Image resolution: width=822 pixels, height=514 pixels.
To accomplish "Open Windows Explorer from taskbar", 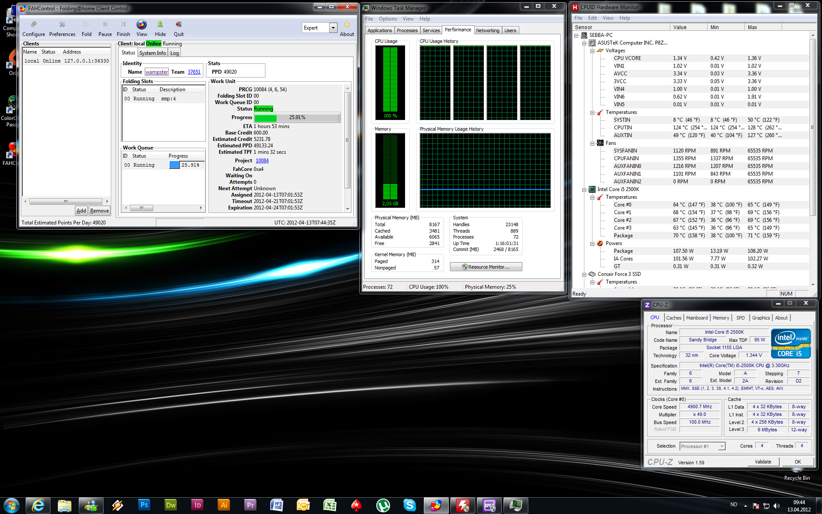I will [x=64, y=505].
